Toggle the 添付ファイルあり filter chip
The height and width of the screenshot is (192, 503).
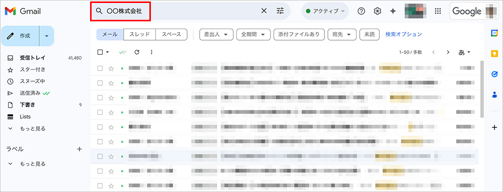point(299,35)
